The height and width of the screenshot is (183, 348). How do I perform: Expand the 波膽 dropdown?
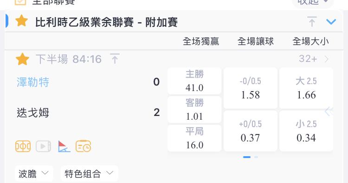[x=34, y=173]
